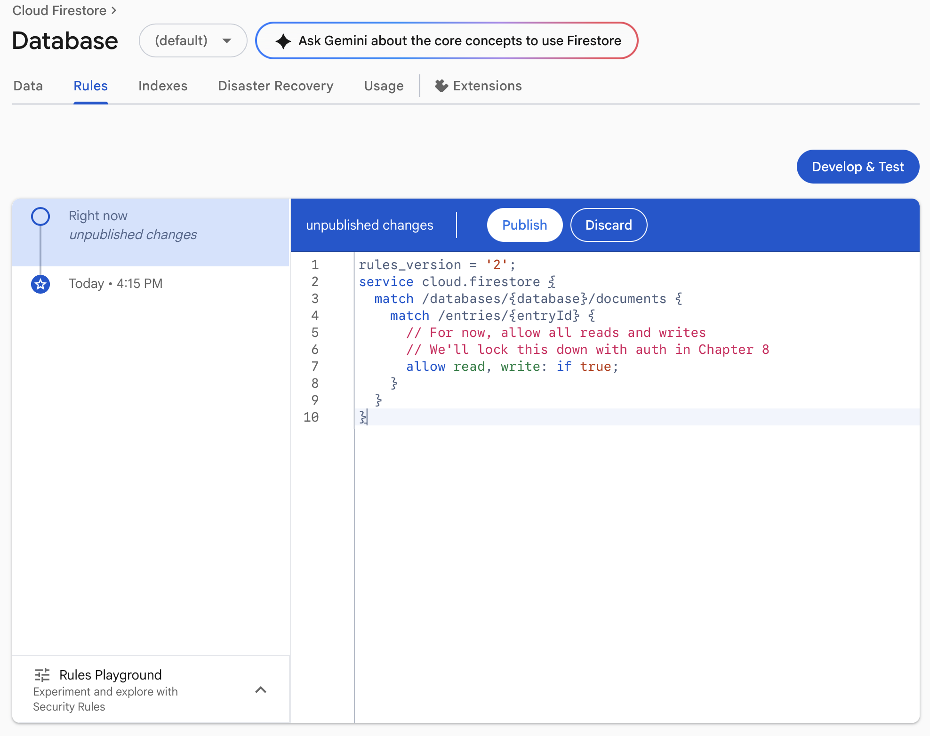This screenshot has height=736, width=930.
Task: Click the Develop & Test button
Action: point(858,166)
